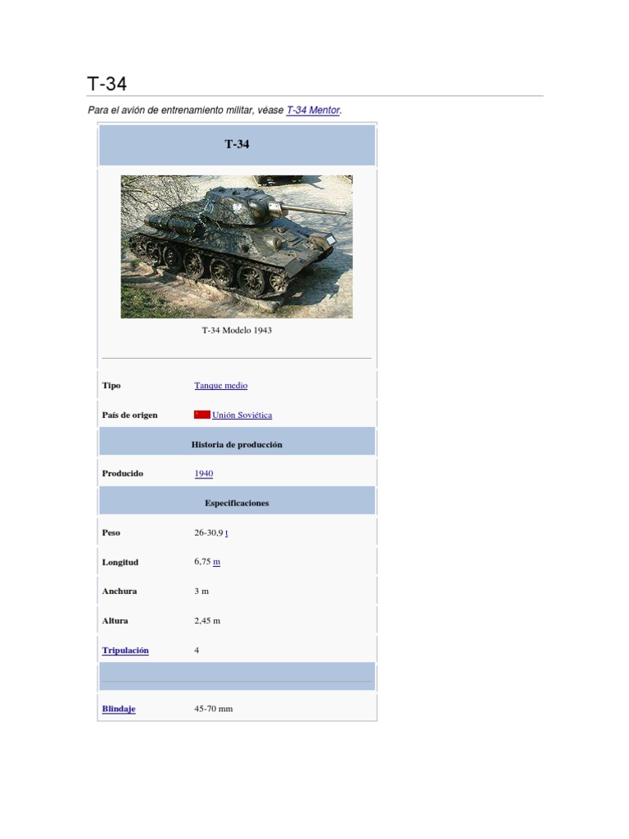Click the crew value '4'
Image resolution: width=629 pixels, height=839 pixels.
click(x=197, y=650)
